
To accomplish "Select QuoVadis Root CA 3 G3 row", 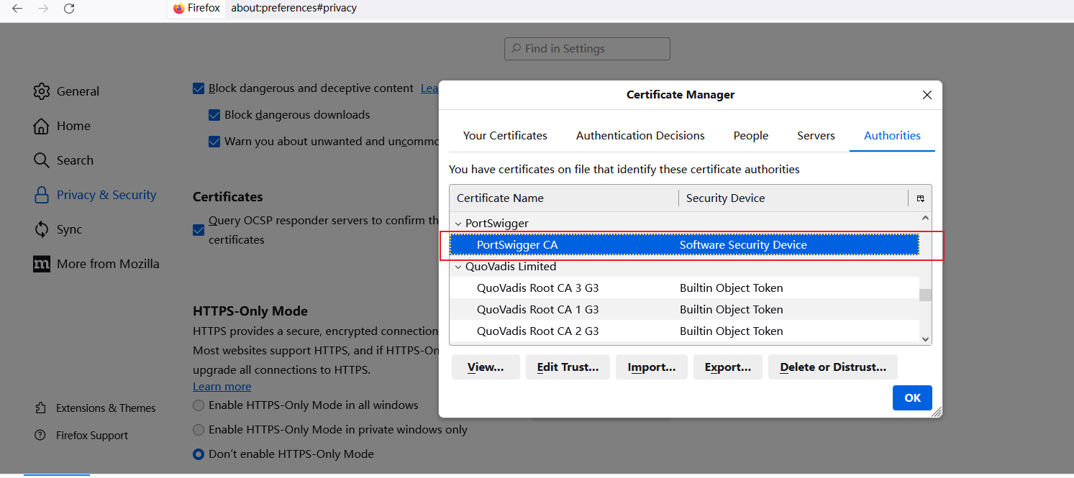I will click(684, 288).
